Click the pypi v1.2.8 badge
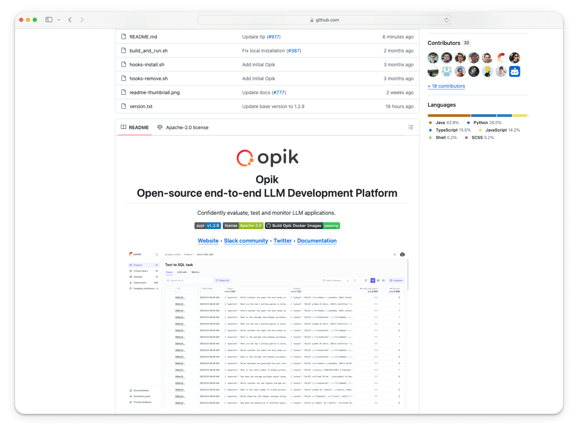The width and height of the screenshot is (578, 426). click(x=208, y=226)
